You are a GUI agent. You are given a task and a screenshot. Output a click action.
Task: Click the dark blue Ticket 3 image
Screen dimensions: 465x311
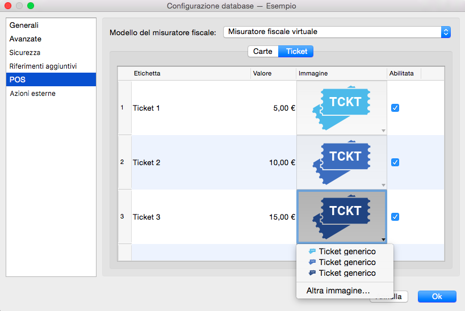(x=341, y=216)
